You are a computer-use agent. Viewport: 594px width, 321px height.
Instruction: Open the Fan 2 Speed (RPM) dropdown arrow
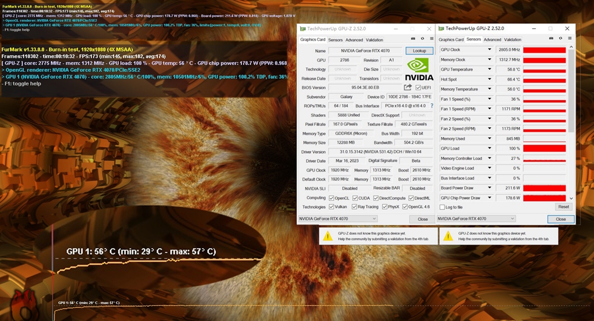[x=490, y=129]
